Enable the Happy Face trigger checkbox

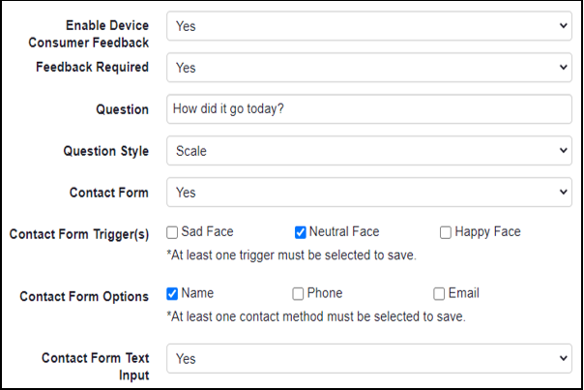point(446,232)
